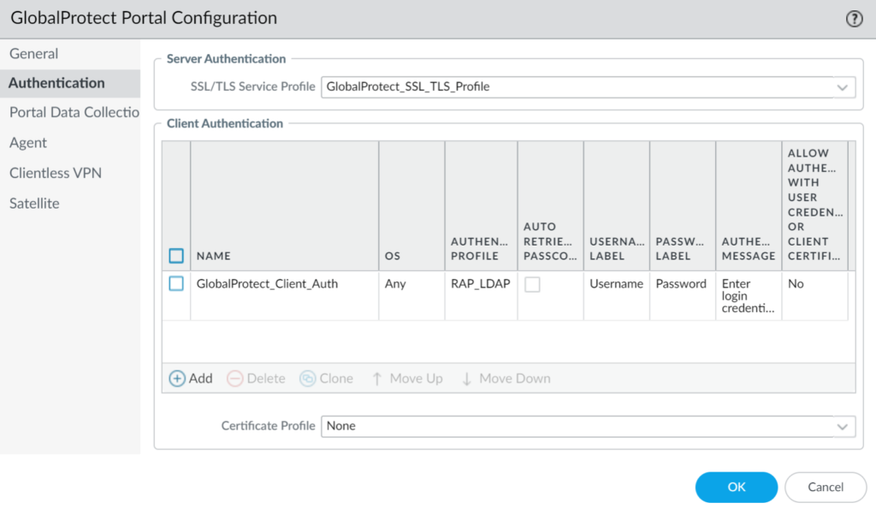Screen dimensions: 876x515
Task: Check the GlobalProtect_Client_Auth row checkbox
Action: pos(175,283)
